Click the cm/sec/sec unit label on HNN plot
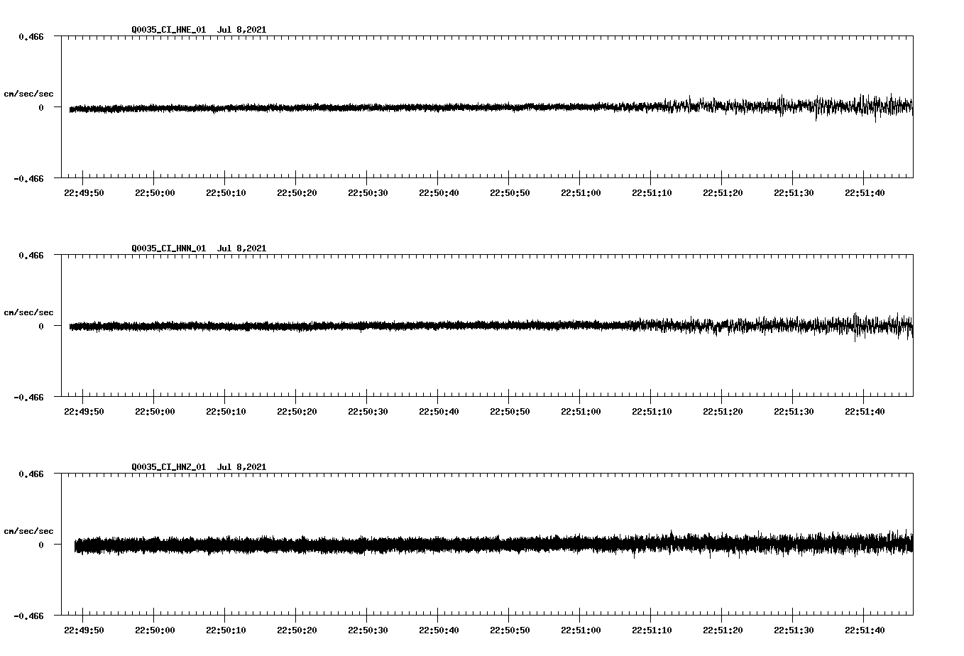The height and width of the screenshot is (656, 964). click(28, 312)
